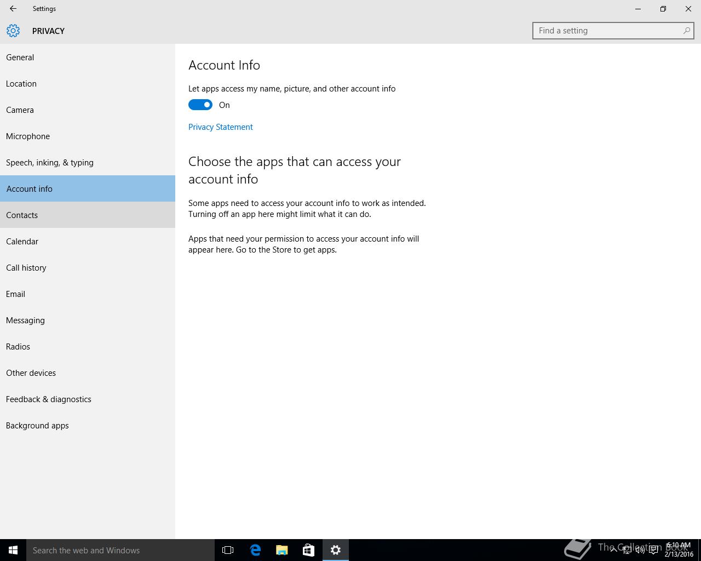Open the Store from taskbar
Viewport: 701px width, 561px height.
click(x=309, y=550)
